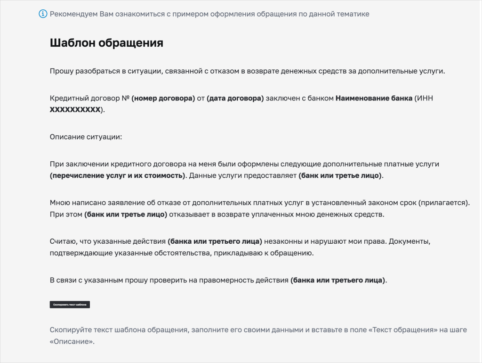Click the final "(банка или третьего лица)" placeholder
Image resolution: width=482 pixels, height=363 pixels.
pos(337,280)
